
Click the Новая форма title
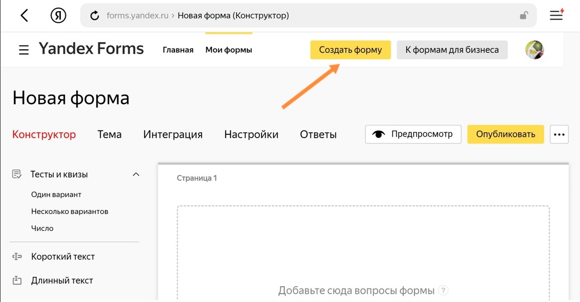point(71,98)
